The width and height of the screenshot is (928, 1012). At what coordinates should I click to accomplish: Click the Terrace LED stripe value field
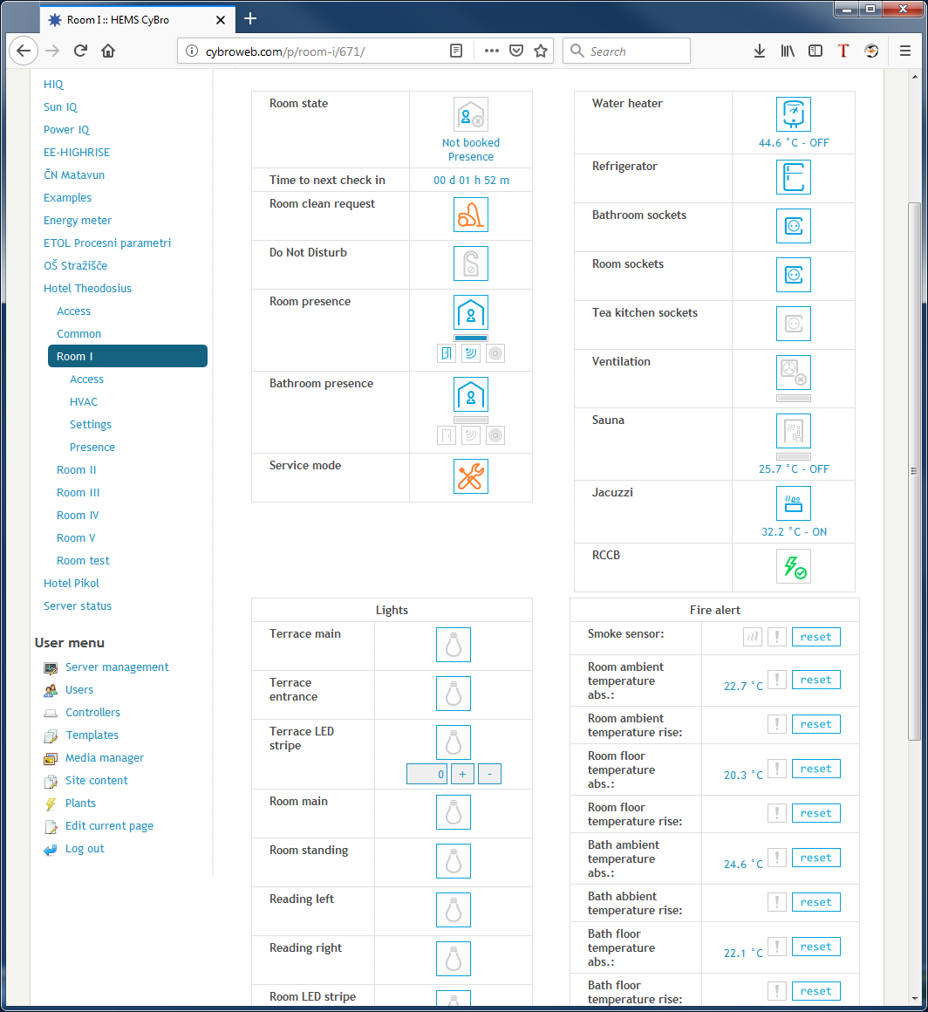tap(426, 774)
